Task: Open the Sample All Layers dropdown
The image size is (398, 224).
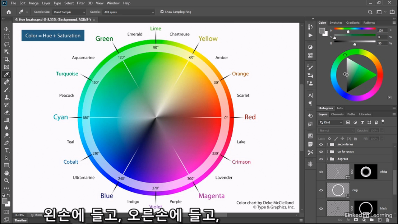Action: [x=128, y=12]
